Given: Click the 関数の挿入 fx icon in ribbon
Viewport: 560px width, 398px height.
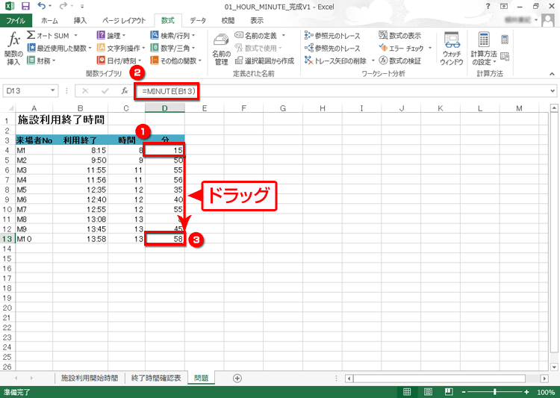Looking at the screenshot, I should coord(14,48).
